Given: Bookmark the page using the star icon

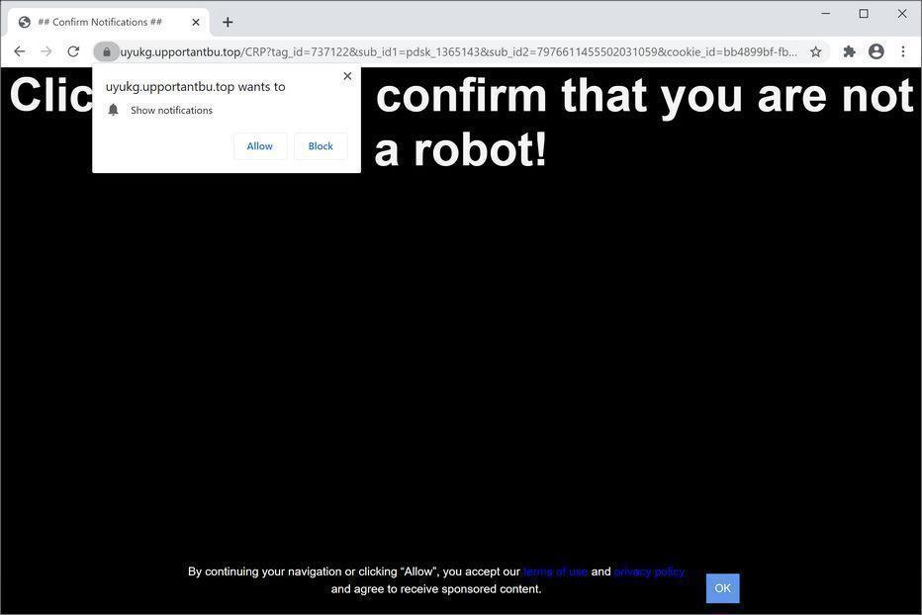Looking at the screenshot, I should [x=816, y=51].
